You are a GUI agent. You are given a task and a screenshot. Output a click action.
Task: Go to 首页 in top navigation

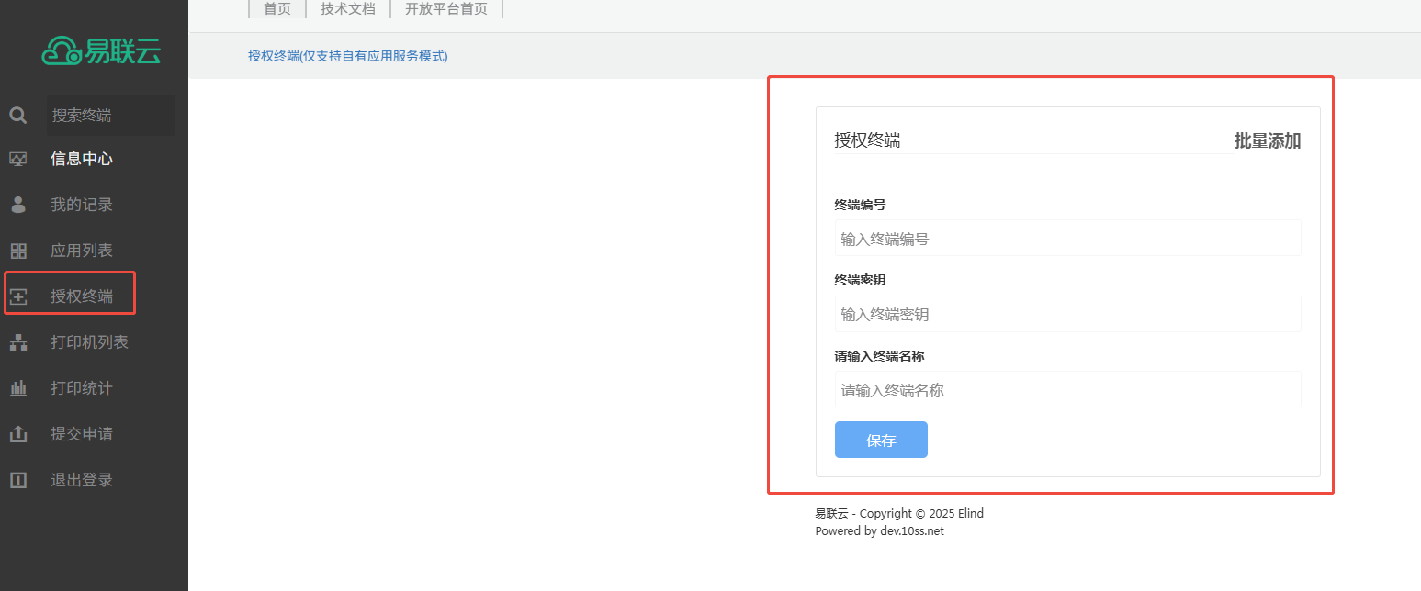pos(277,9)
